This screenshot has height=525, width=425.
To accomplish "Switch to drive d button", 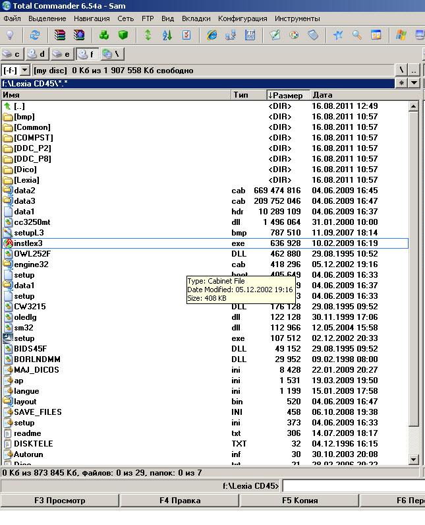I will click(x=37, y=54).
